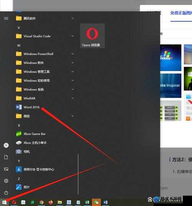Open Word from the taskbar
This screenshot has height=206, width=192.
tap(106, 202)
